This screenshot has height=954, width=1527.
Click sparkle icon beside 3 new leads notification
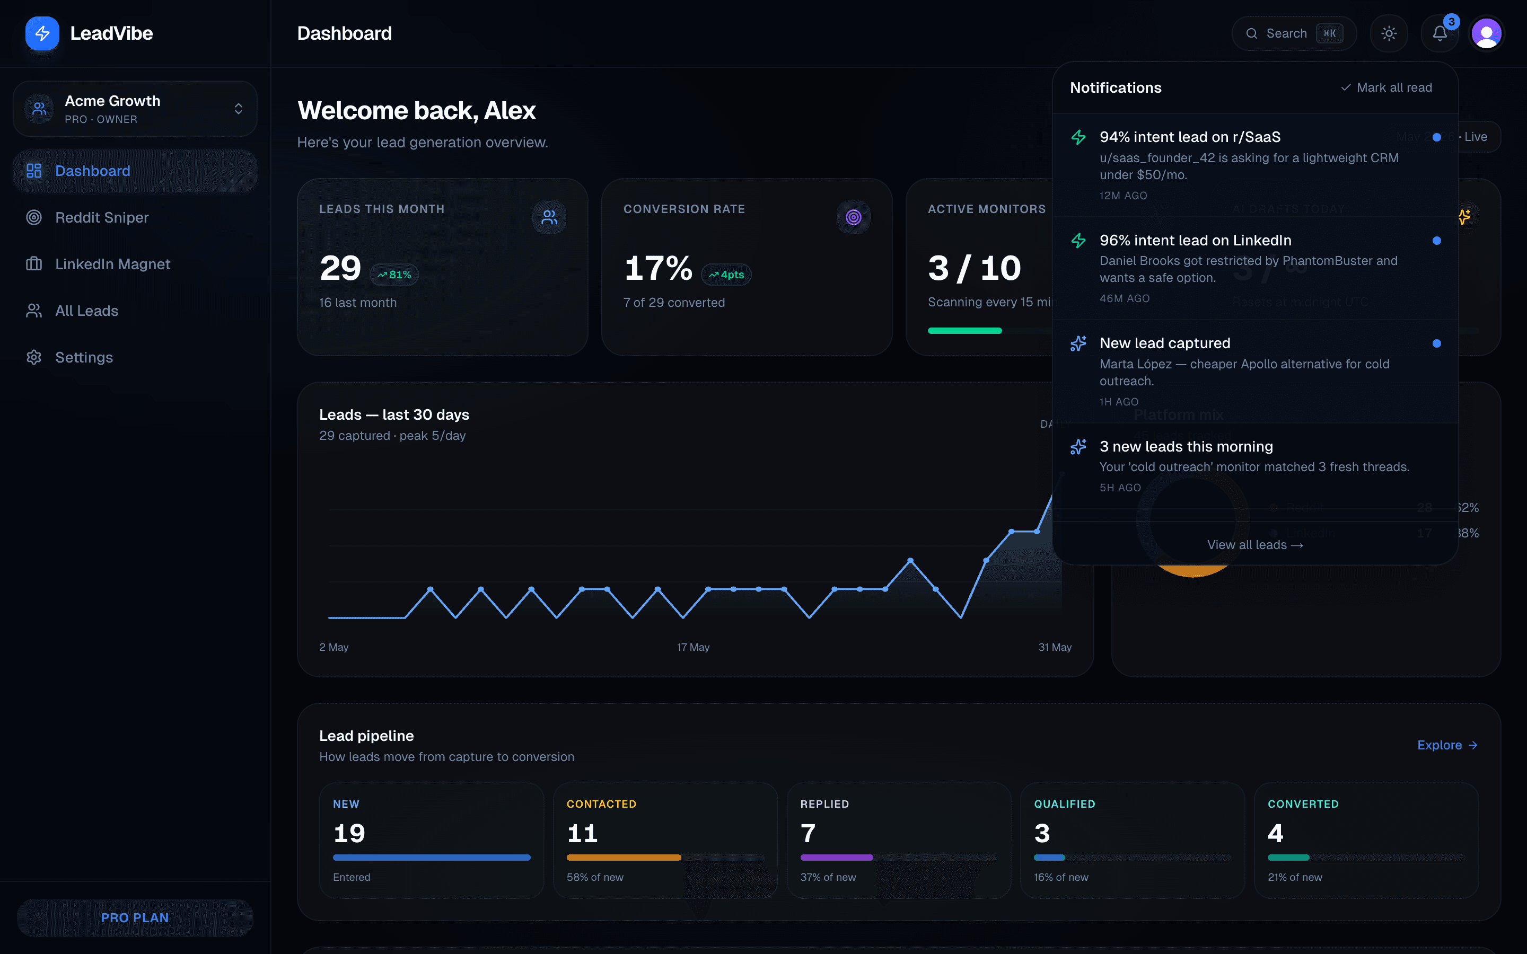[x=1078, y=447]
